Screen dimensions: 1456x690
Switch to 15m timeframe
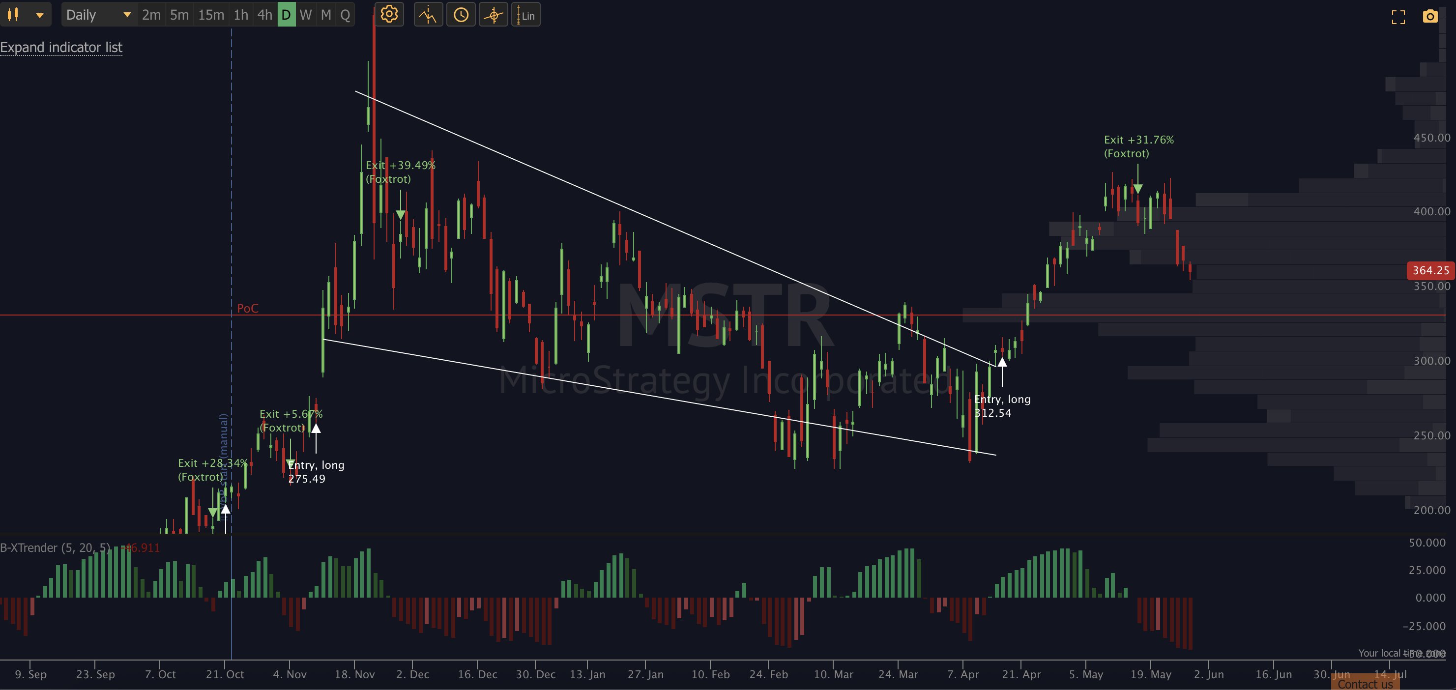(x=211, y=15)
